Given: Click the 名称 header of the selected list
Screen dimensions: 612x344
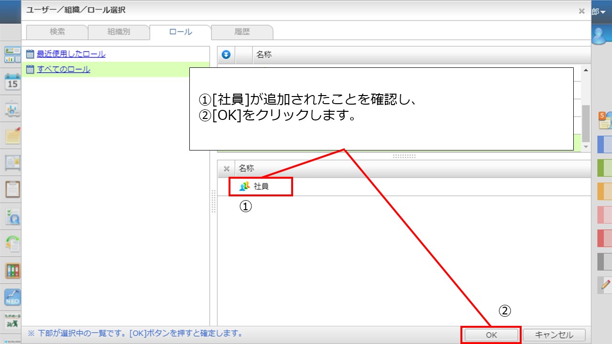Looking at the screenshot, I should click(x=246, y=168).
